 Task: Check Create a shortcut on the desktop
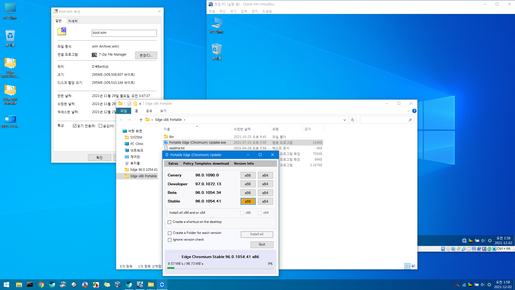[x=170, y=222]
